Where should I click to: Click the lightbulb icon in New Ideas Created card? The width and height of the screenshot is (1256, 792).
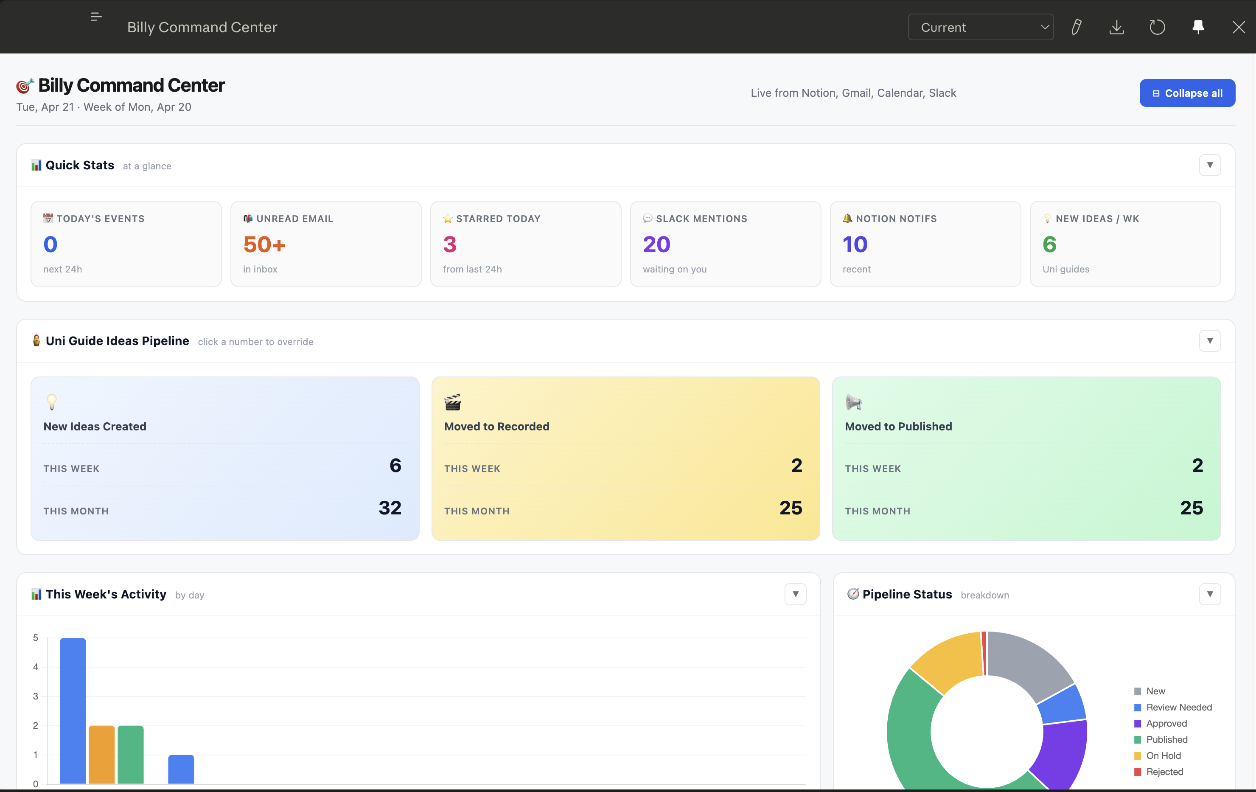tap(52, 402)
